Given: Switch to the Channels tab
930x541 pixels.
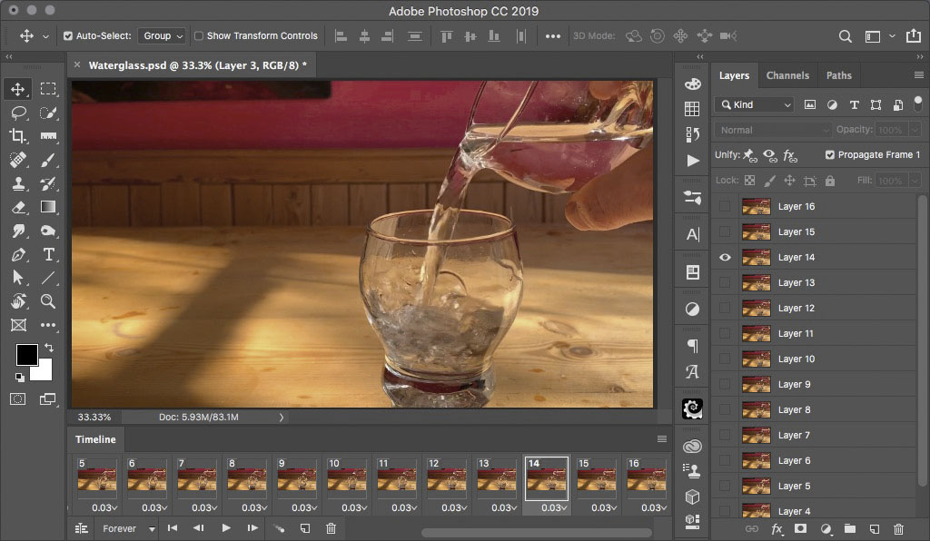Looking at the screenshot, I should point(787,75).
